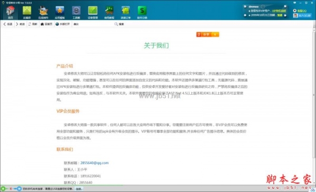Open the 首页 home house icon

coord(10,12)
